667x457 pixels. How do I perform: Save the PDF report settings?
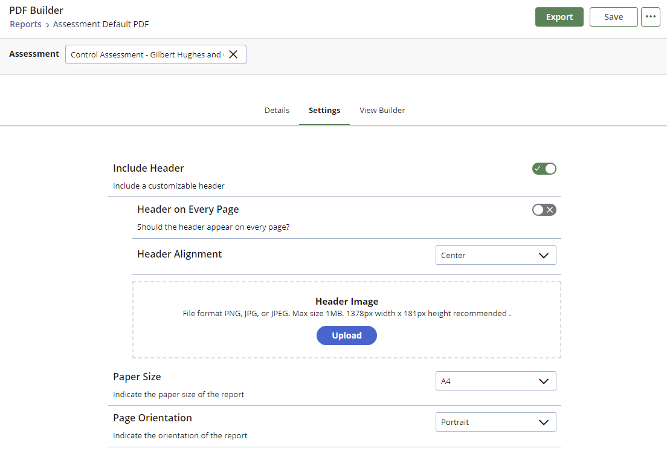pos(613,17)
